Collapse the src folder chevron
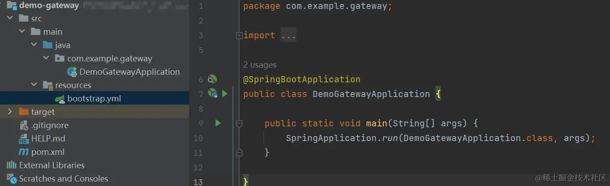This screenshot has width=610, height=186. 10,19
